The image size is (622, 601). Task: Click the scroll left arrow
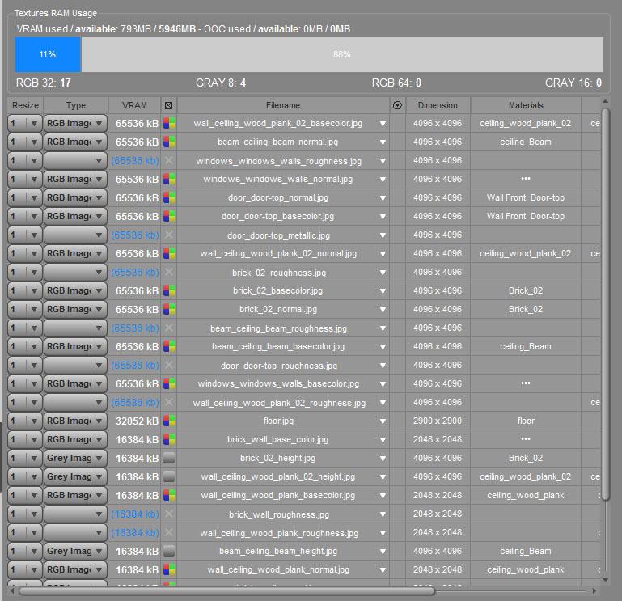(12, 591)
